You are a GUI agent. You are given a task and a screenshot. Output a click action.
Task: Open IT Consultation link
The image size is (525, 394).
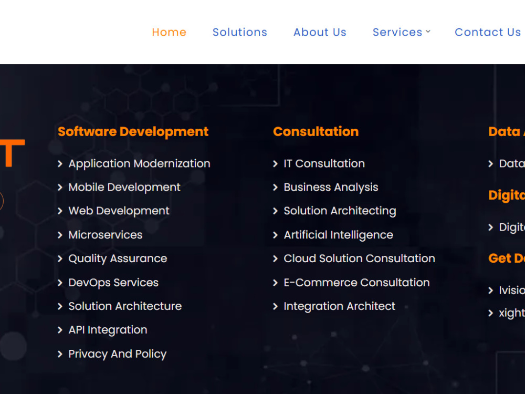coord(324,163)
